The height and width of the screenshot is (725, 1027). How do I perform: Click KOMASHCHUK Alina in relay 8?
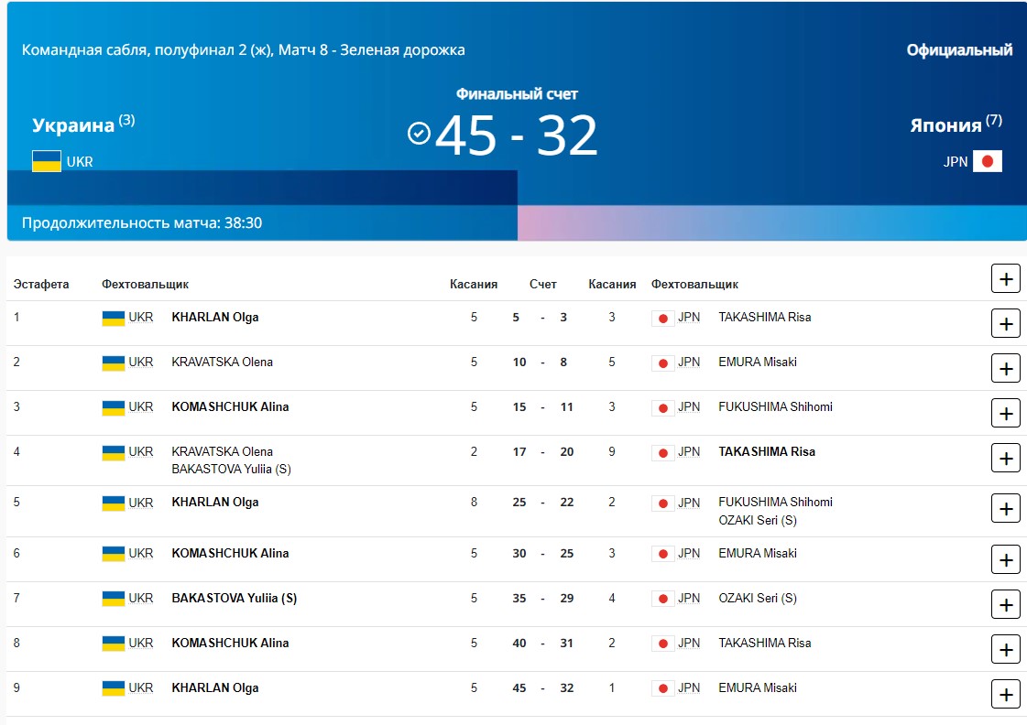point(230,643)
